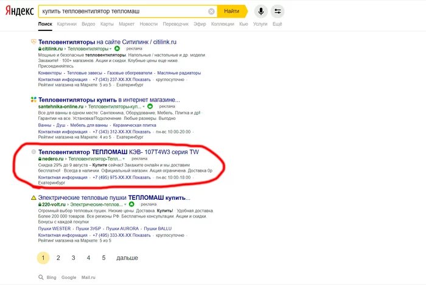Image resolution: width=426 pixels, height=285 pixels.
Task: Expand santehnika-online.ru breadcrumb dropdown arrow
Action: tap(144, 107)
